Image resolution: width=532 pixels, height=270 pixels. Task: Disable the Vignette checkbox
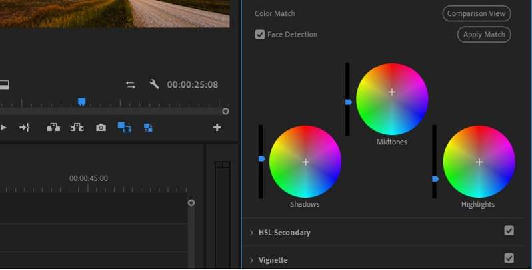pos(509,258)
